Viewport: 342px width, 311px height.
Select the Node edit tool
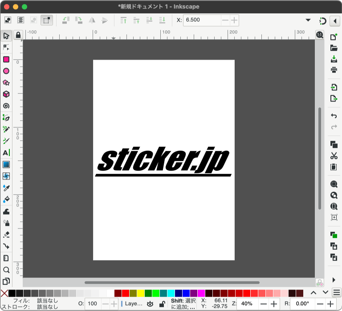click(x=6, y=47)
